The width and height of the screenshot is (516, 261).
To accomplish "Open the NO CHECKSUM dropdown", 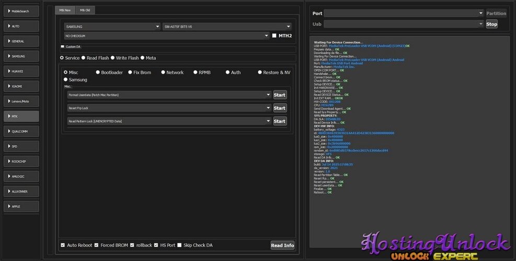I will pos(167,36).
